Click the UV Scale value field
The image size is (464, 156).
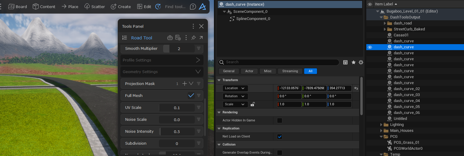(177, 107)
